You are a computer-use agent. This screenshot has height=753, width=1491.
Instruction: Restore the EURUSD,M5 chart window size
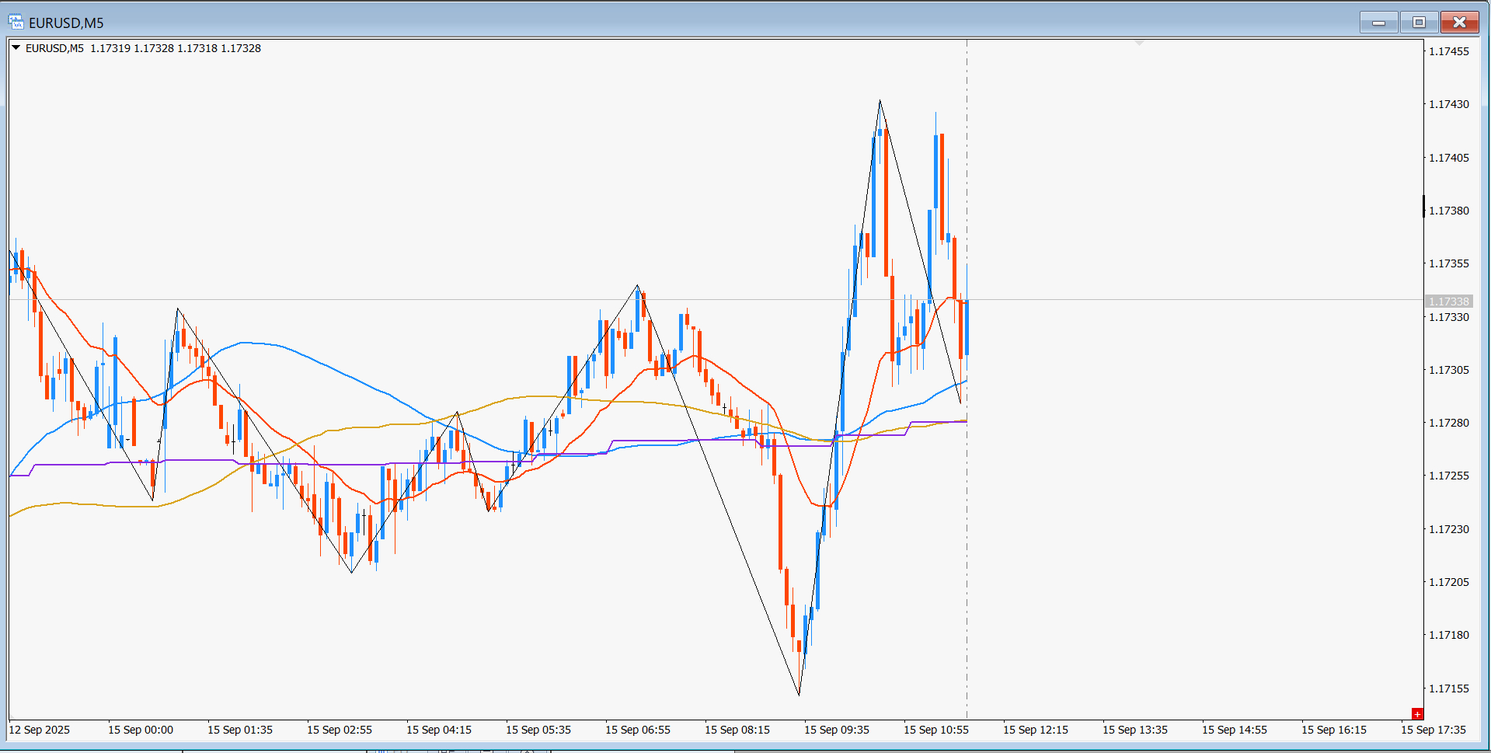pos(1419,23)
